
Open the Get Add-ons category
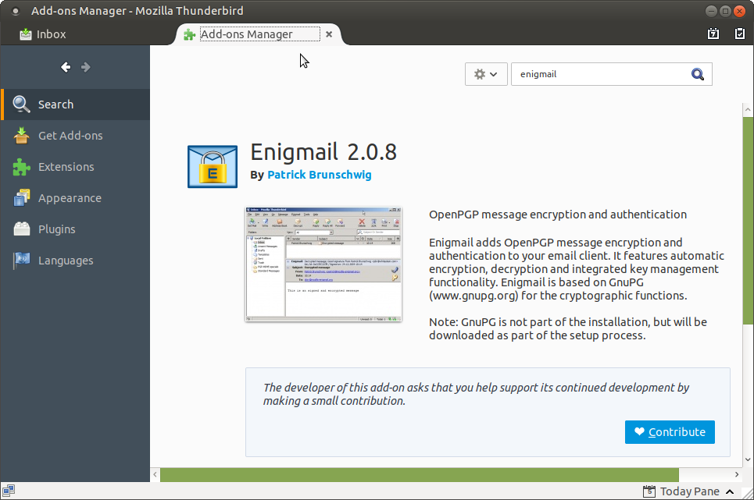76,136
